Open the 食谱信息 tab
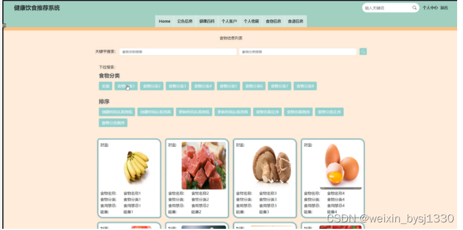This screenshot has width=463, height=230. click(x=296, y=21)
